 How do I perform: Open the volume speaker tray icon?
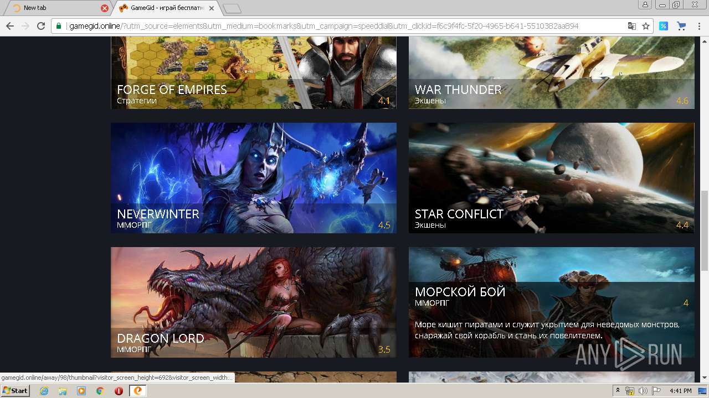click(643, 391)
